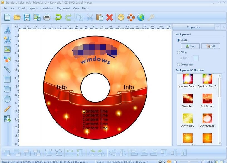
Task: Create a new label document
Action: (7, 17)
